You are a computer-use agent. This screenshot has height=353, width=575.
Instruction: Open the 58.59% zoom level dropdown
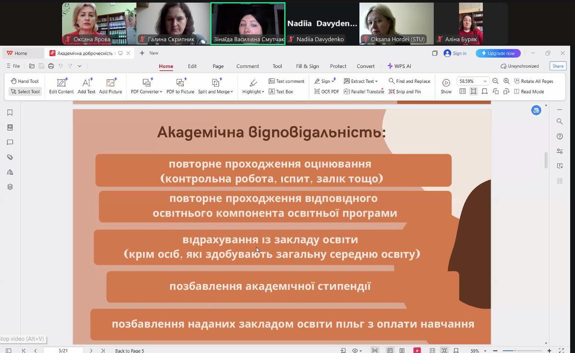pos(485,81)
